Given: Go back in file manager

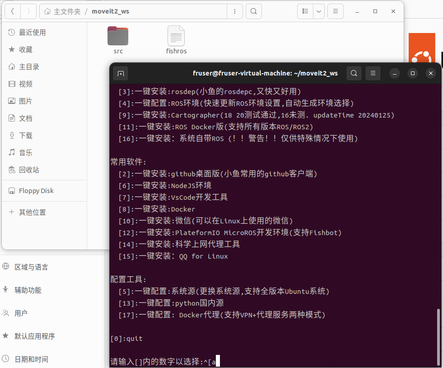Looking at the screenshot, I should click(13, 11).
